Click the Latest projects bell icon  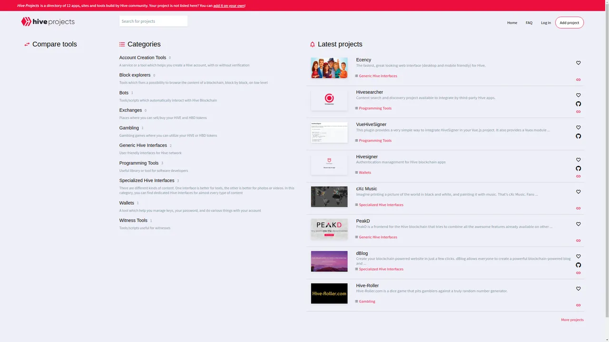tap(313, 44)
